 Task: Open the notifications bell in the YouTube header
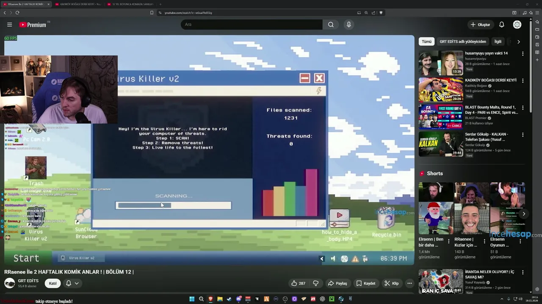tap(501, 24)
